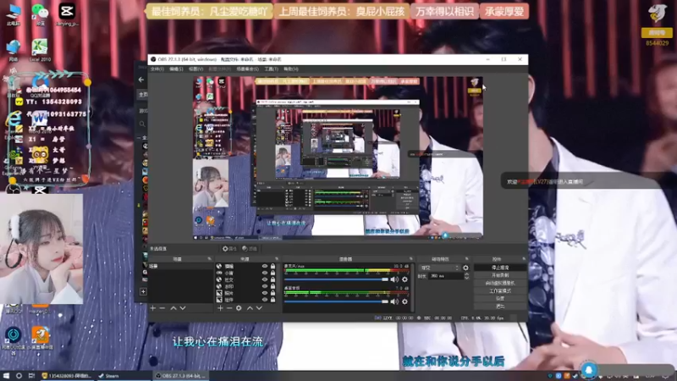677x381 pixels.
Task: Pop out the Audio Mixer dock panel
Action: (x=410, y=259)
